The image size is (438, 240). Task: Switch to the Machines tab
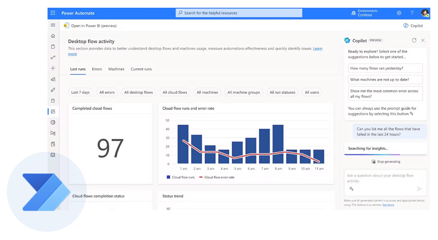pos(116,69)
